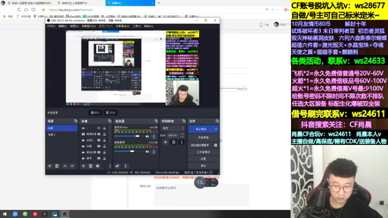388x218 pixels.
Task: Open the Sources panel three-dot overflow menu
Action: [110, 166]
